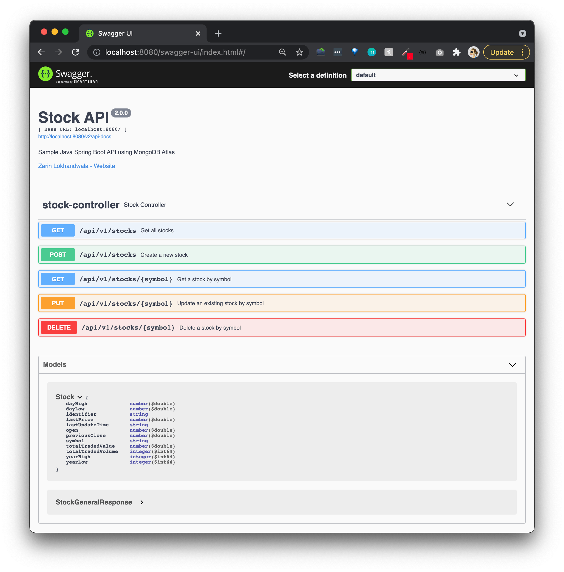This screenshot has height=572, width=564.
Task: Reload the Swagger UI page
Action: click(76, 52)
